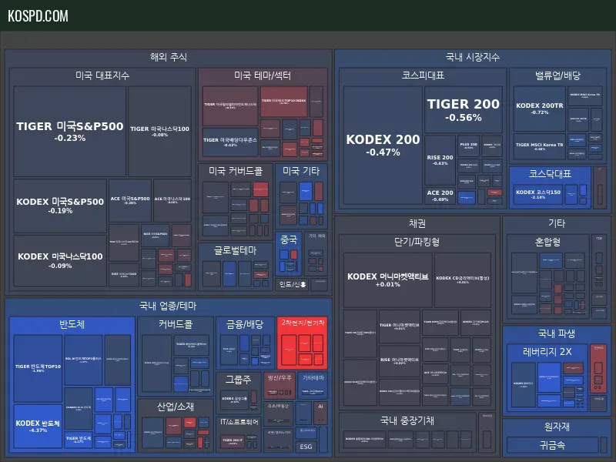The image size is (616, 462).
Task: Click the KODEX 반도체 -4.37% tile
Action: pos(38,427)
